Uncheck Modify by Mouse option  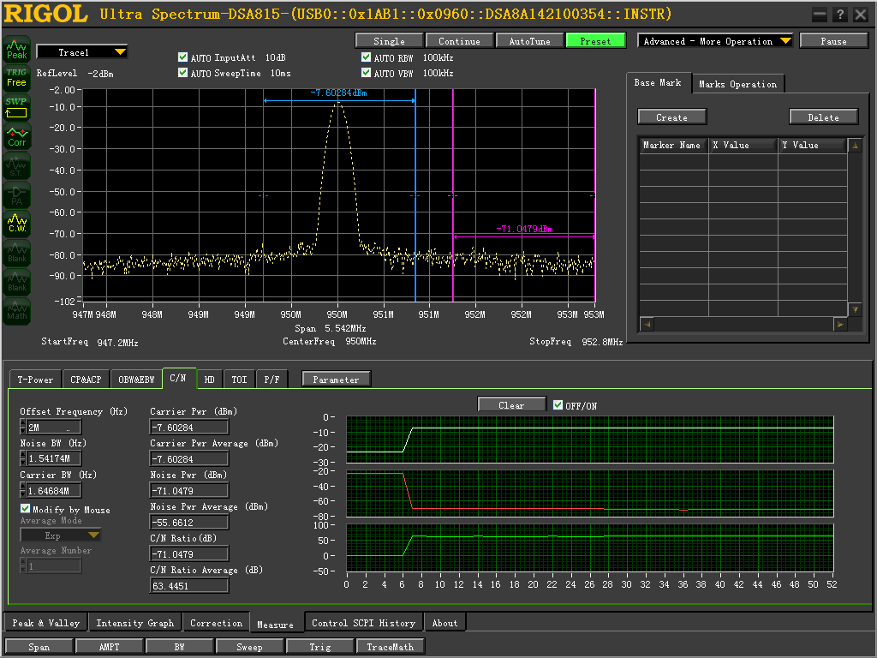tap(25, 509)
